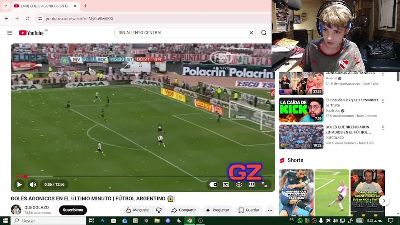400x225 pixels.
Task: Dislike the video with thumbs down
Action: coord(159,210)
